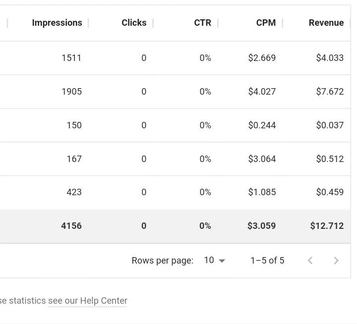357x324 pixels.
Task: Click the column divider after Clicks header
Action: coord(153,23)
